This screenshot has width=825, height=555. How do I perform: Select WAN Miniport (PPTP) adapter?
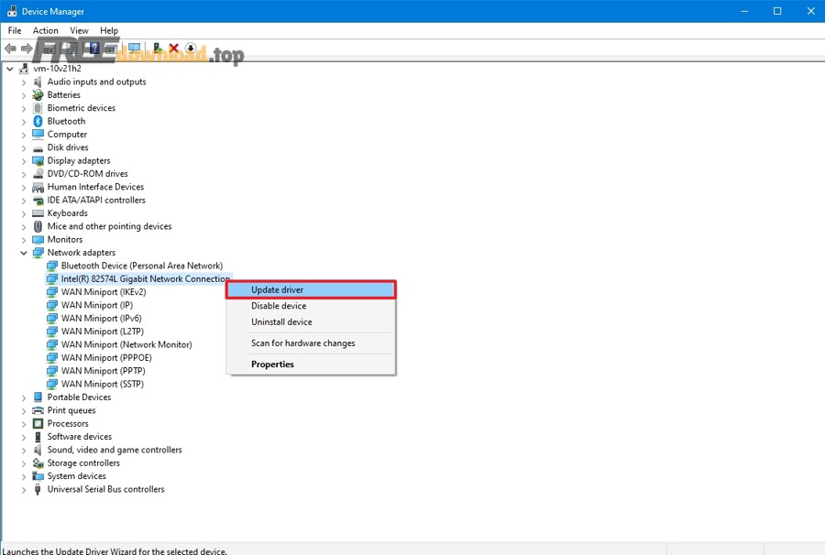(103, 371)
